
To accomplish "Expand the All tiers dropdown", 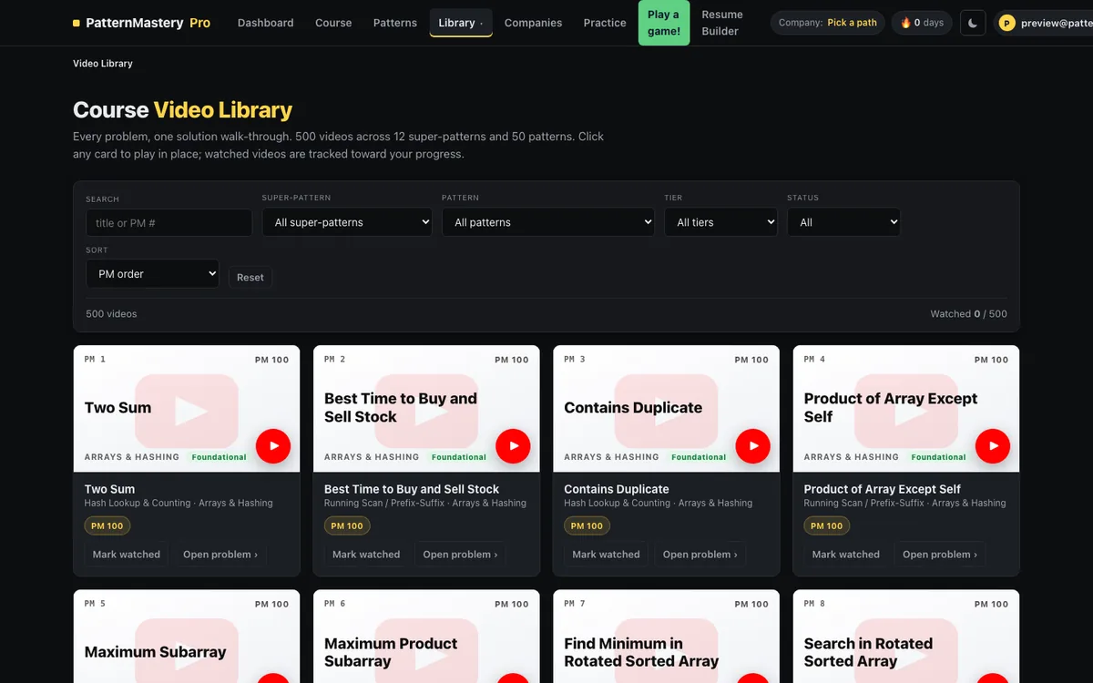I will click(x=721, y=222).
